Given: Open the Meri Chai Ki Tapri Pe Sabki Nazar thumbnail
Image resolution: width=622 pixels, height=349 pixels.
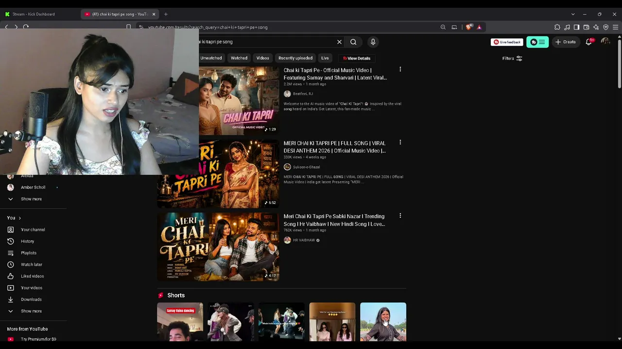Looking at the screenshot, I should pos(218,247).
